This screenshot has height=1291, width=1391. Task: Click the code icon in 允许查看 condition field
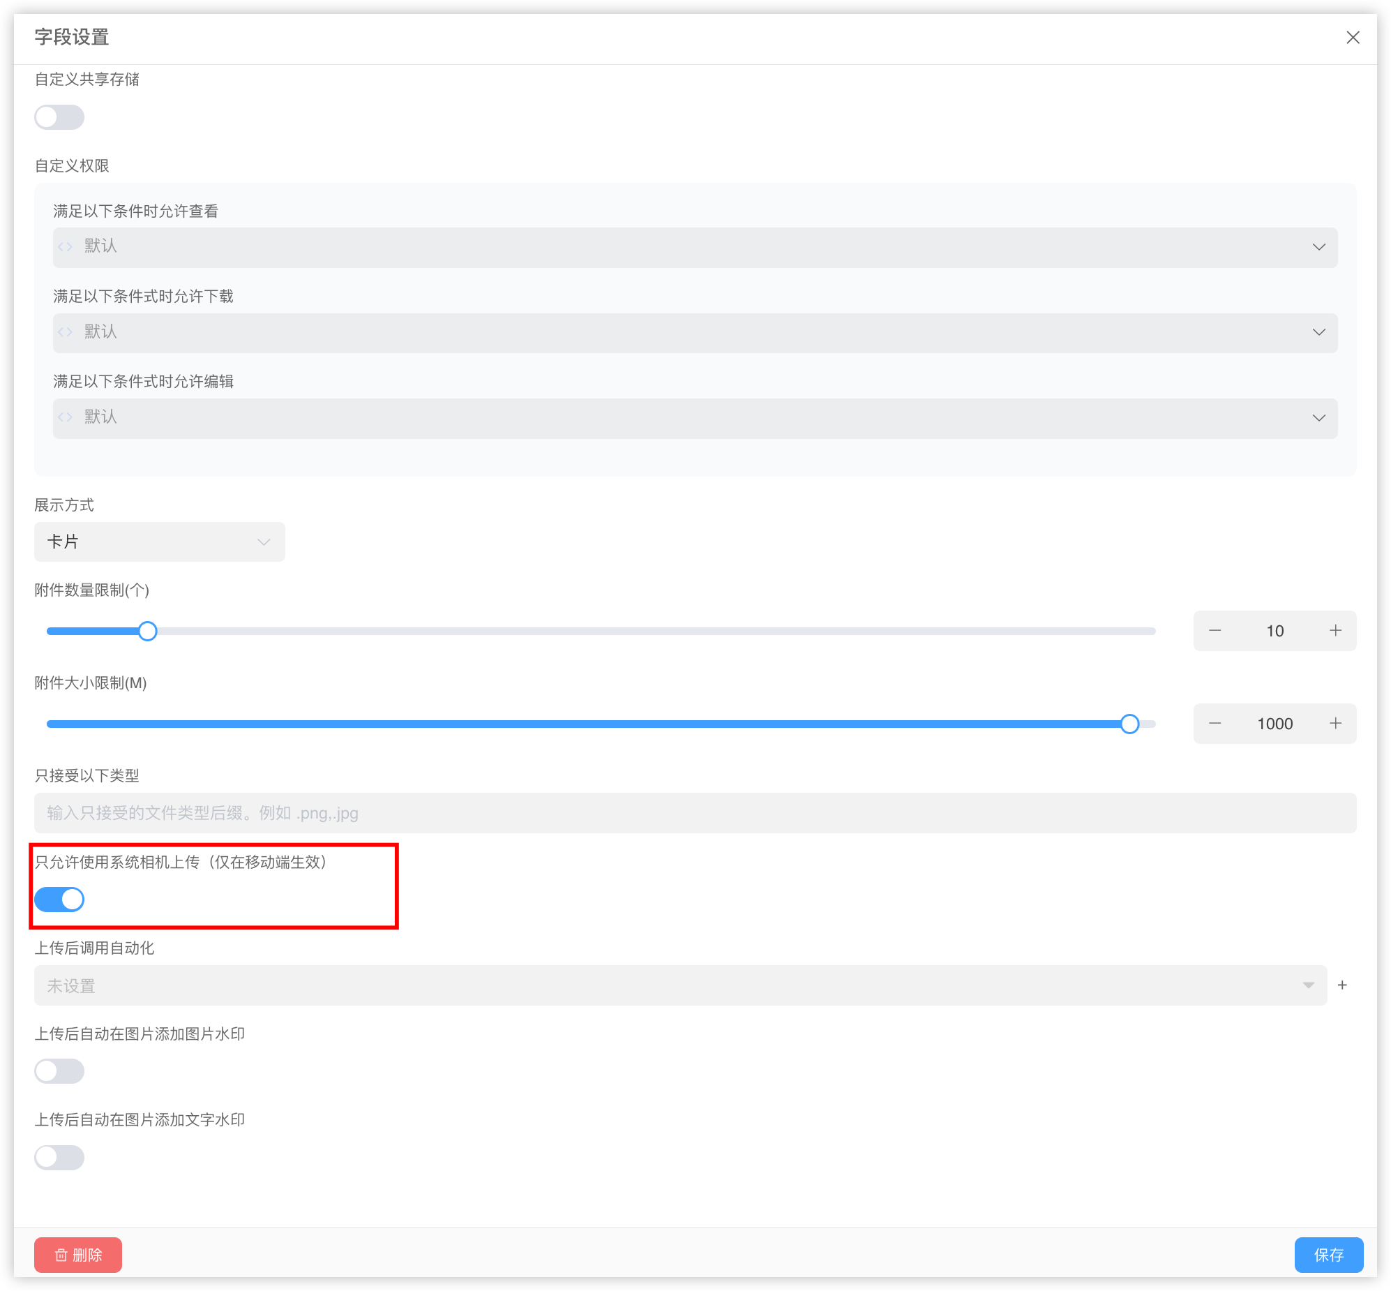coord(66,246)
